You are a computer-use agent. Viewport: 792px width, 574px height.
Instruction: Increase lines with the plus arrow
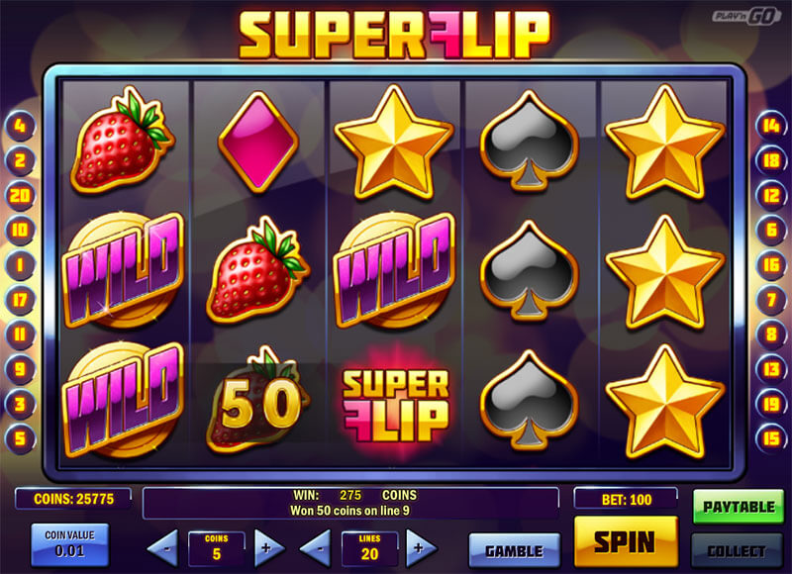coord(422,548)
